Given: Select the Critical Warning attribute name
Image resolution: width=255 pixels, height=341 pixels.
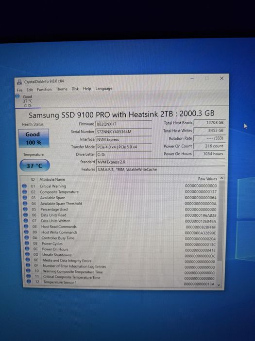Looking at the screenshot, I should pyautogui.click(x=52, y=186).
